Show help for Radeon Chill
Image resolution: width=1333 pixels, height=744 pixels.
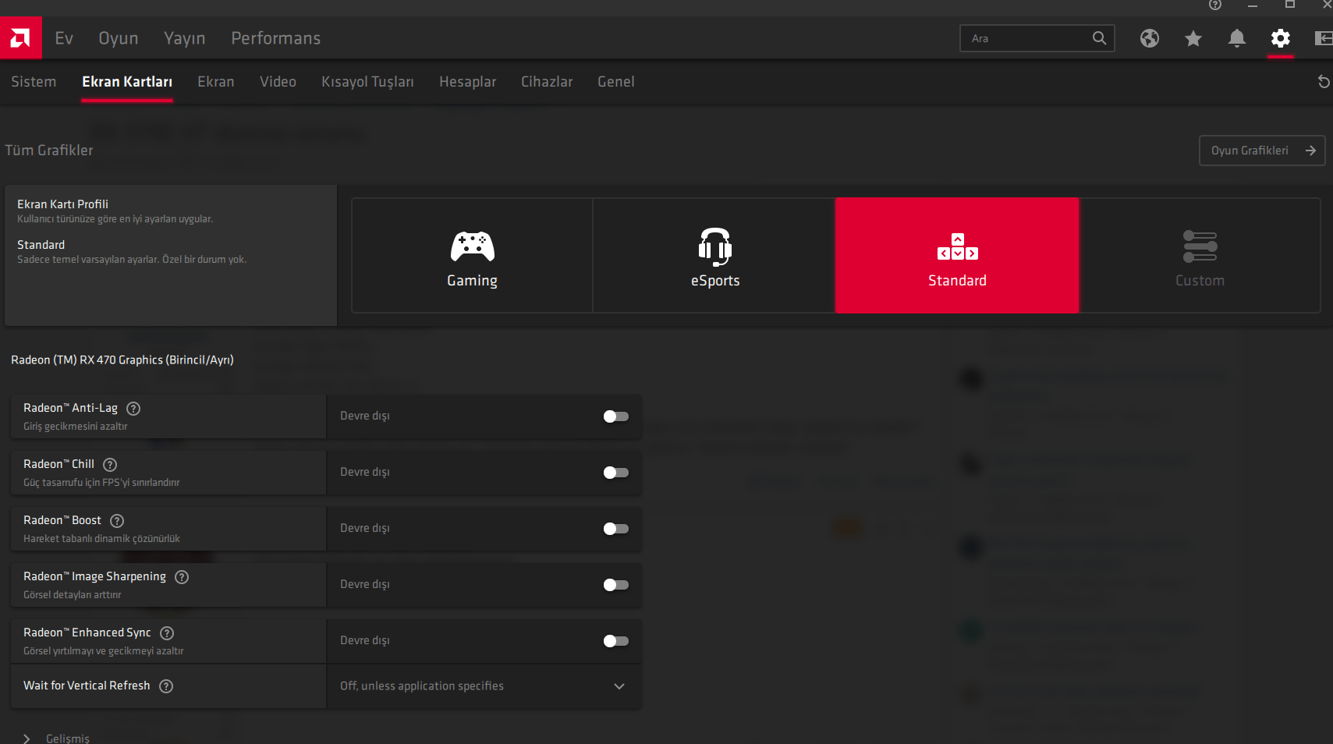[x=110, y=465]
